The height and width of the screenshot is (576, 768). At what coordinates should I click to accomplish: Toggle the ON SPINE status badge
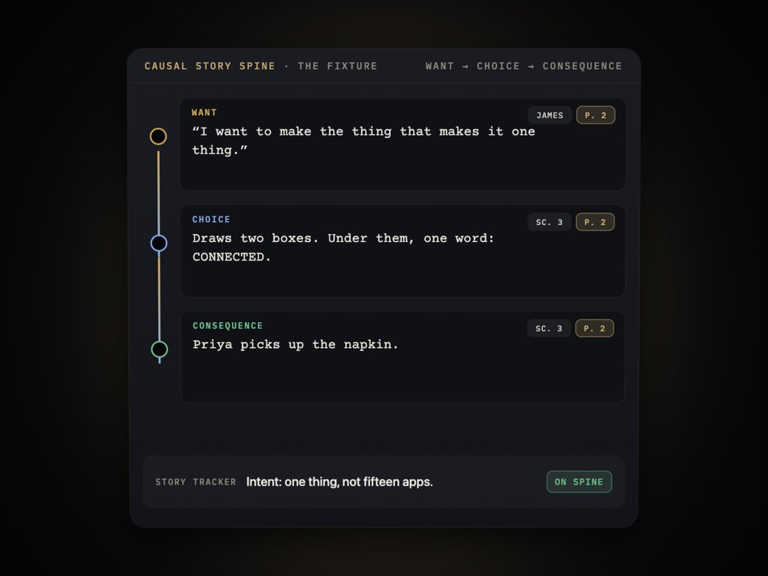tap(579, 482)
